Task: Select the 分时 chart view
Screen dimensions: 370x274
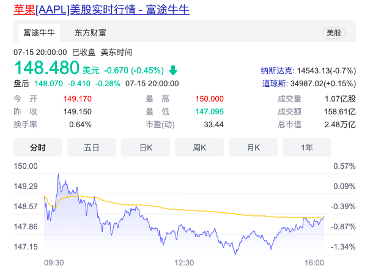Action: tap(38, 147)
